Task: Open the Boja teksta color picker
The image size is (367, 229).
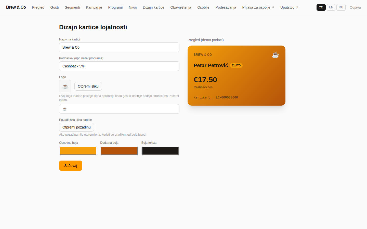Action: [x=160, y=151]
